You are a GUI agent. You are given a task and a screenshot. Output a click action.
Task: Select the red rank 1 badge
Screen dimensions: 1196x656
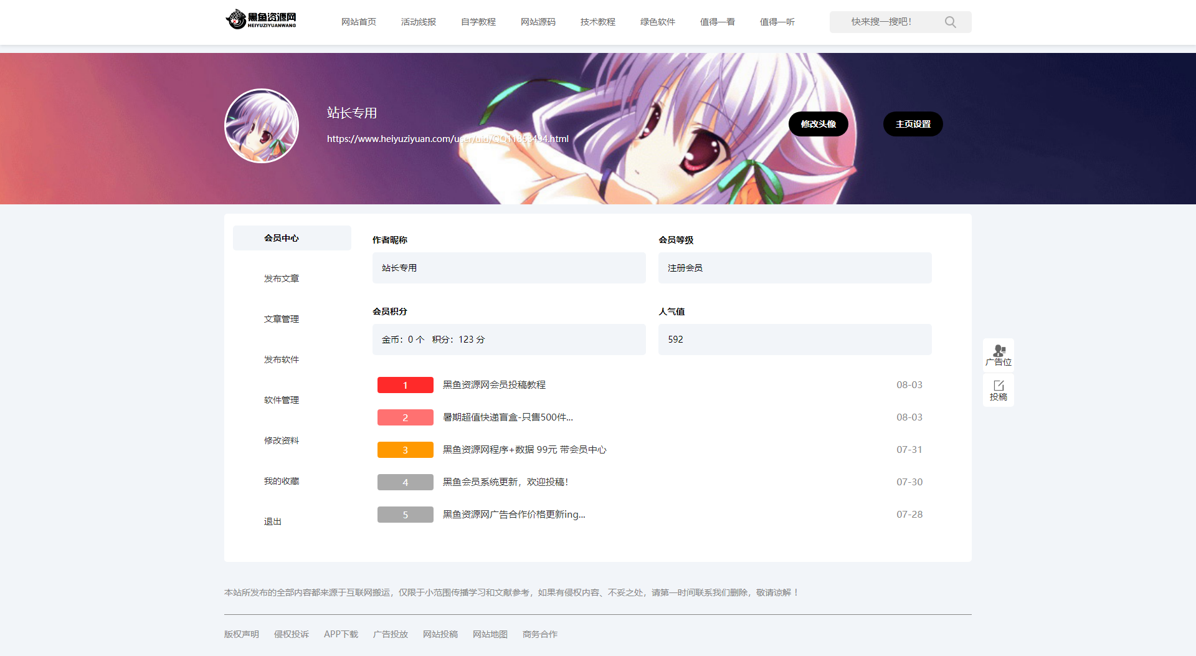point(405,385)
